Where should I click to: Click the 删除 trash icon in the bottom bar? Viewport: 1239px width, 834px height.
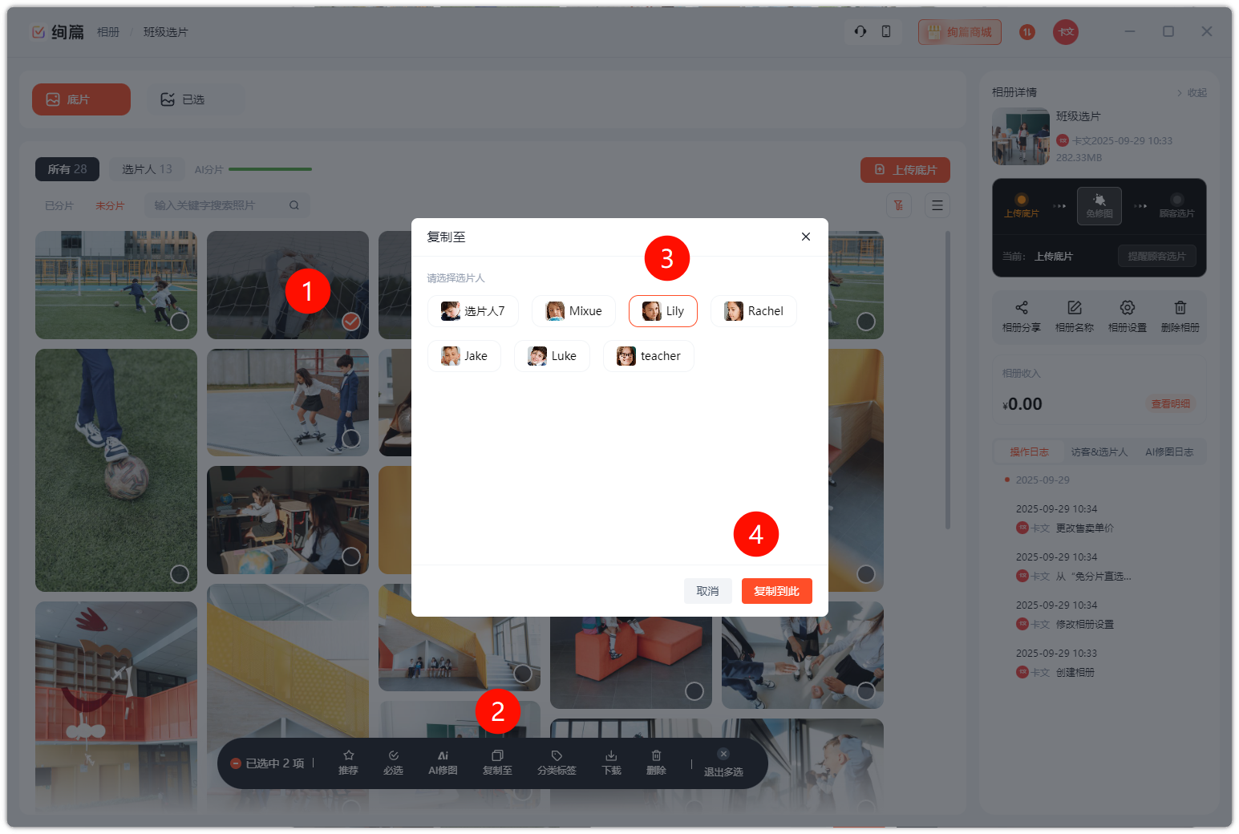point(656,756)
